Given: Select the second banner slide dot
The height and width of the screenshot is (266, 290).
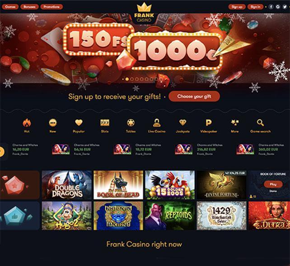Looking at the screenshot, I should pos(132,79).
